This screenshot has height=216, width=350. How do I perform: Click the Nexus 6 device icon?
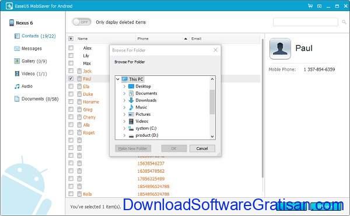point(12,23)
